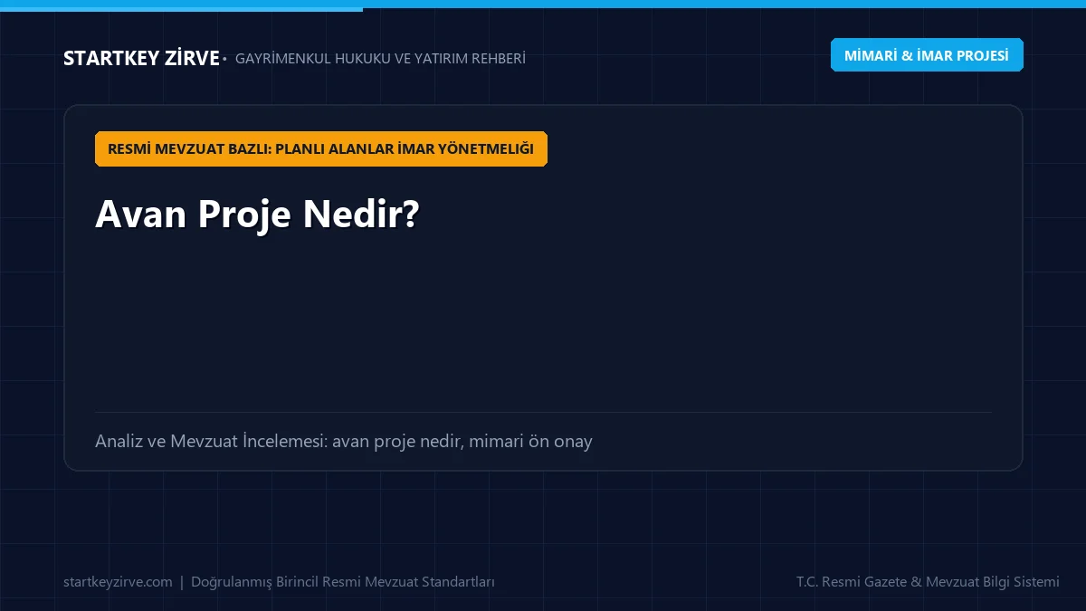
Task: Click the GAYRİMENKUL HUKUKU VE YATIRIM REHBERİ subtitle
Action: click(x=380, y=59)
